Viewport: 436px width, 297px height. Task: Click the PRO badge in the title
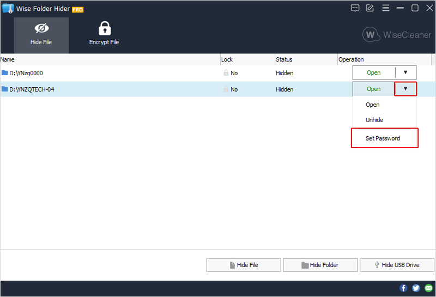(77, 10)
